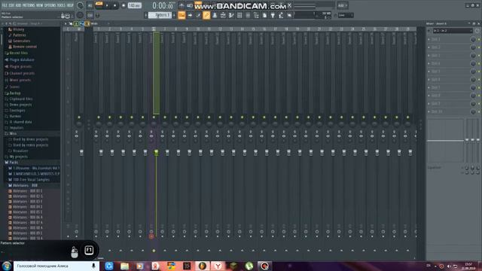Screen dimensions: 482x271
Task: Open the FILE menu
Action: click(x=5, y=5)
